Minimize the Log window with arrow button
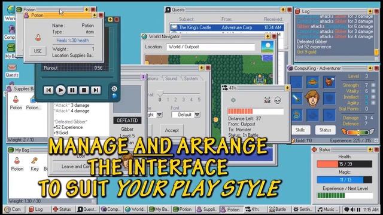Screen dimensions: 383x215 click(370, 11)
